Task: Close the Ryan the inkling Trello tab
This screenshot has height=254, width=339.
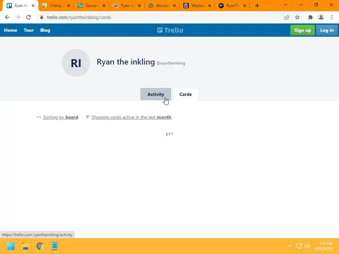Action: [x=33, y=6]
